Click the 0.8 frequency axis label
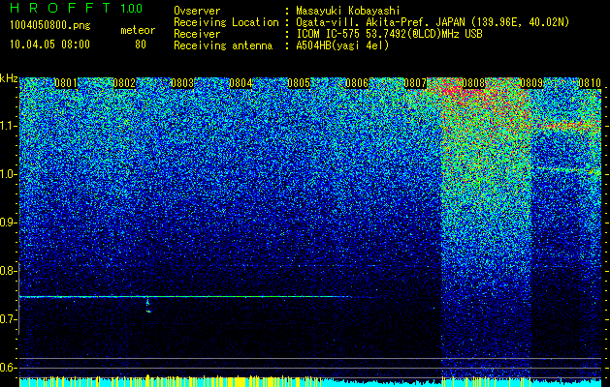 [x=8, y=271]
